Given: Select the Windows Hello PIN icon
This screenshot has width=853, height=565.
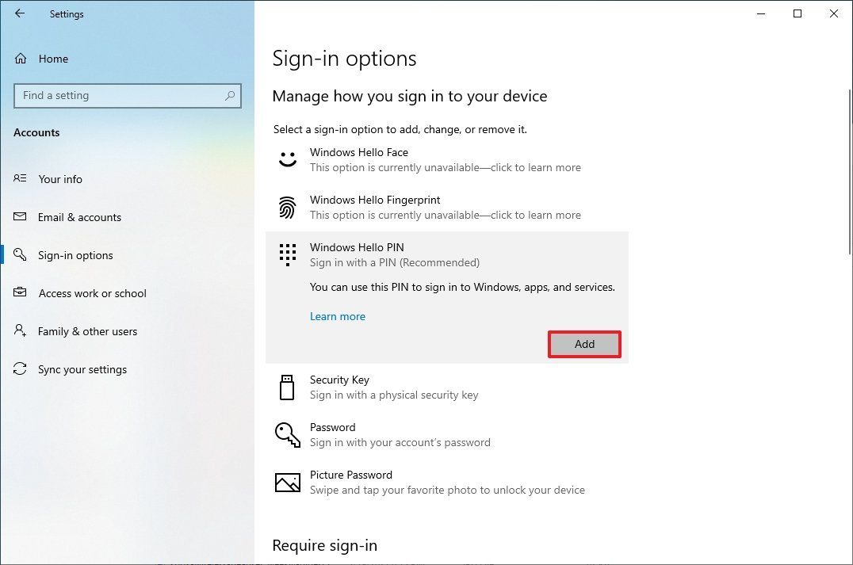Looking at the screenshot, I should coord(287,254).
